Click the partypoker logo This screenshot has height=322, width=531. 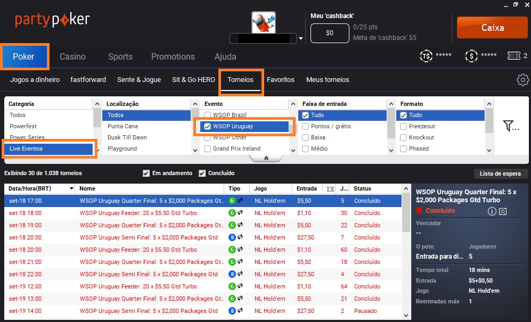pyautogui.click(x=52, y=20)
